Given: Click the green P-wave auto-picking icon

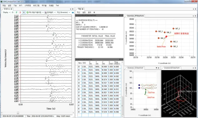Looking at the screenshot, I should (27, 13).
